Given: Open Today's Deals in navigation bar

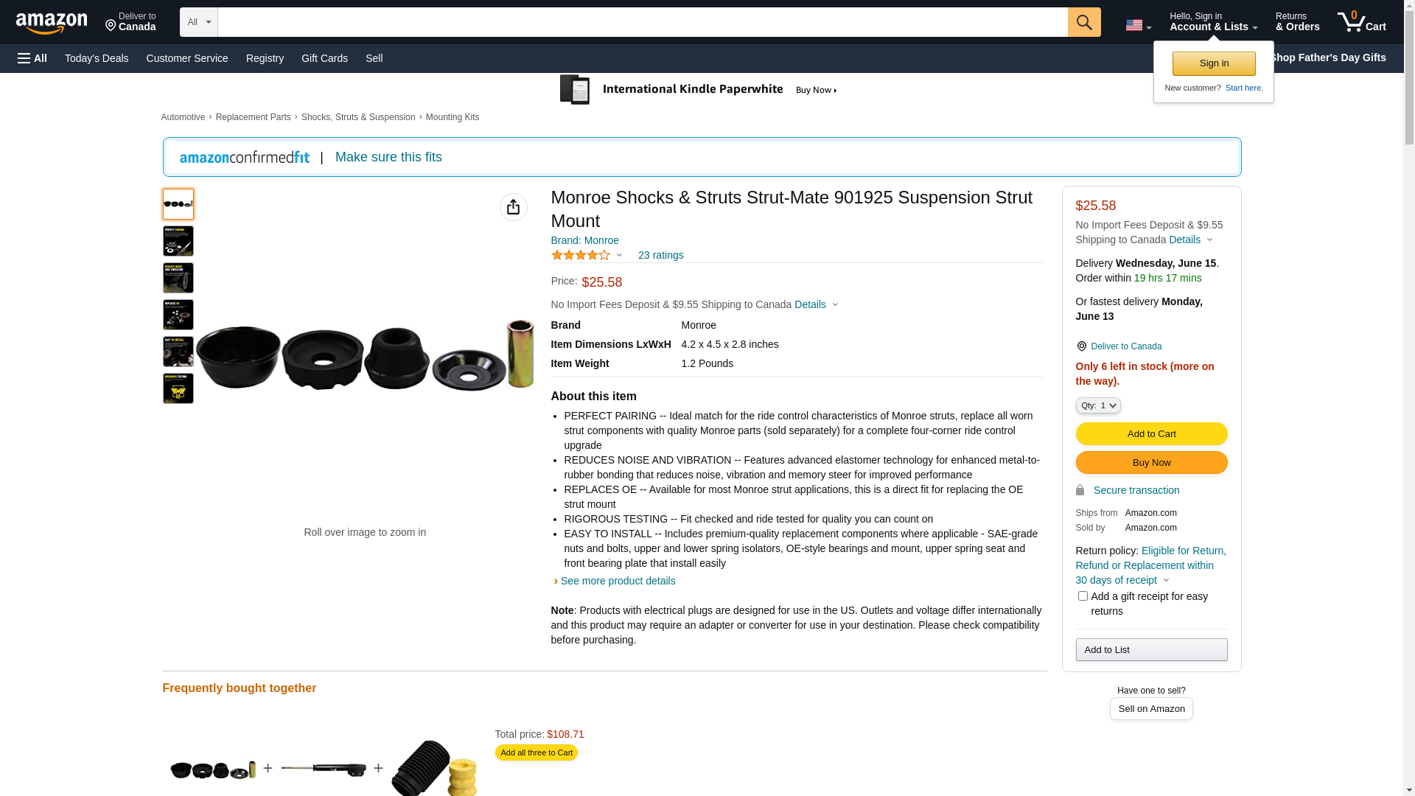Looking at the screenshot, I should click(x=97, y=58).
